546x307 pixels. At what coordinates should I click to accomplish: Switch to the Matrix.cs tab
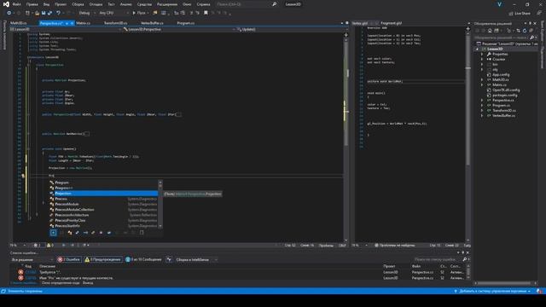tap(84, 23)
